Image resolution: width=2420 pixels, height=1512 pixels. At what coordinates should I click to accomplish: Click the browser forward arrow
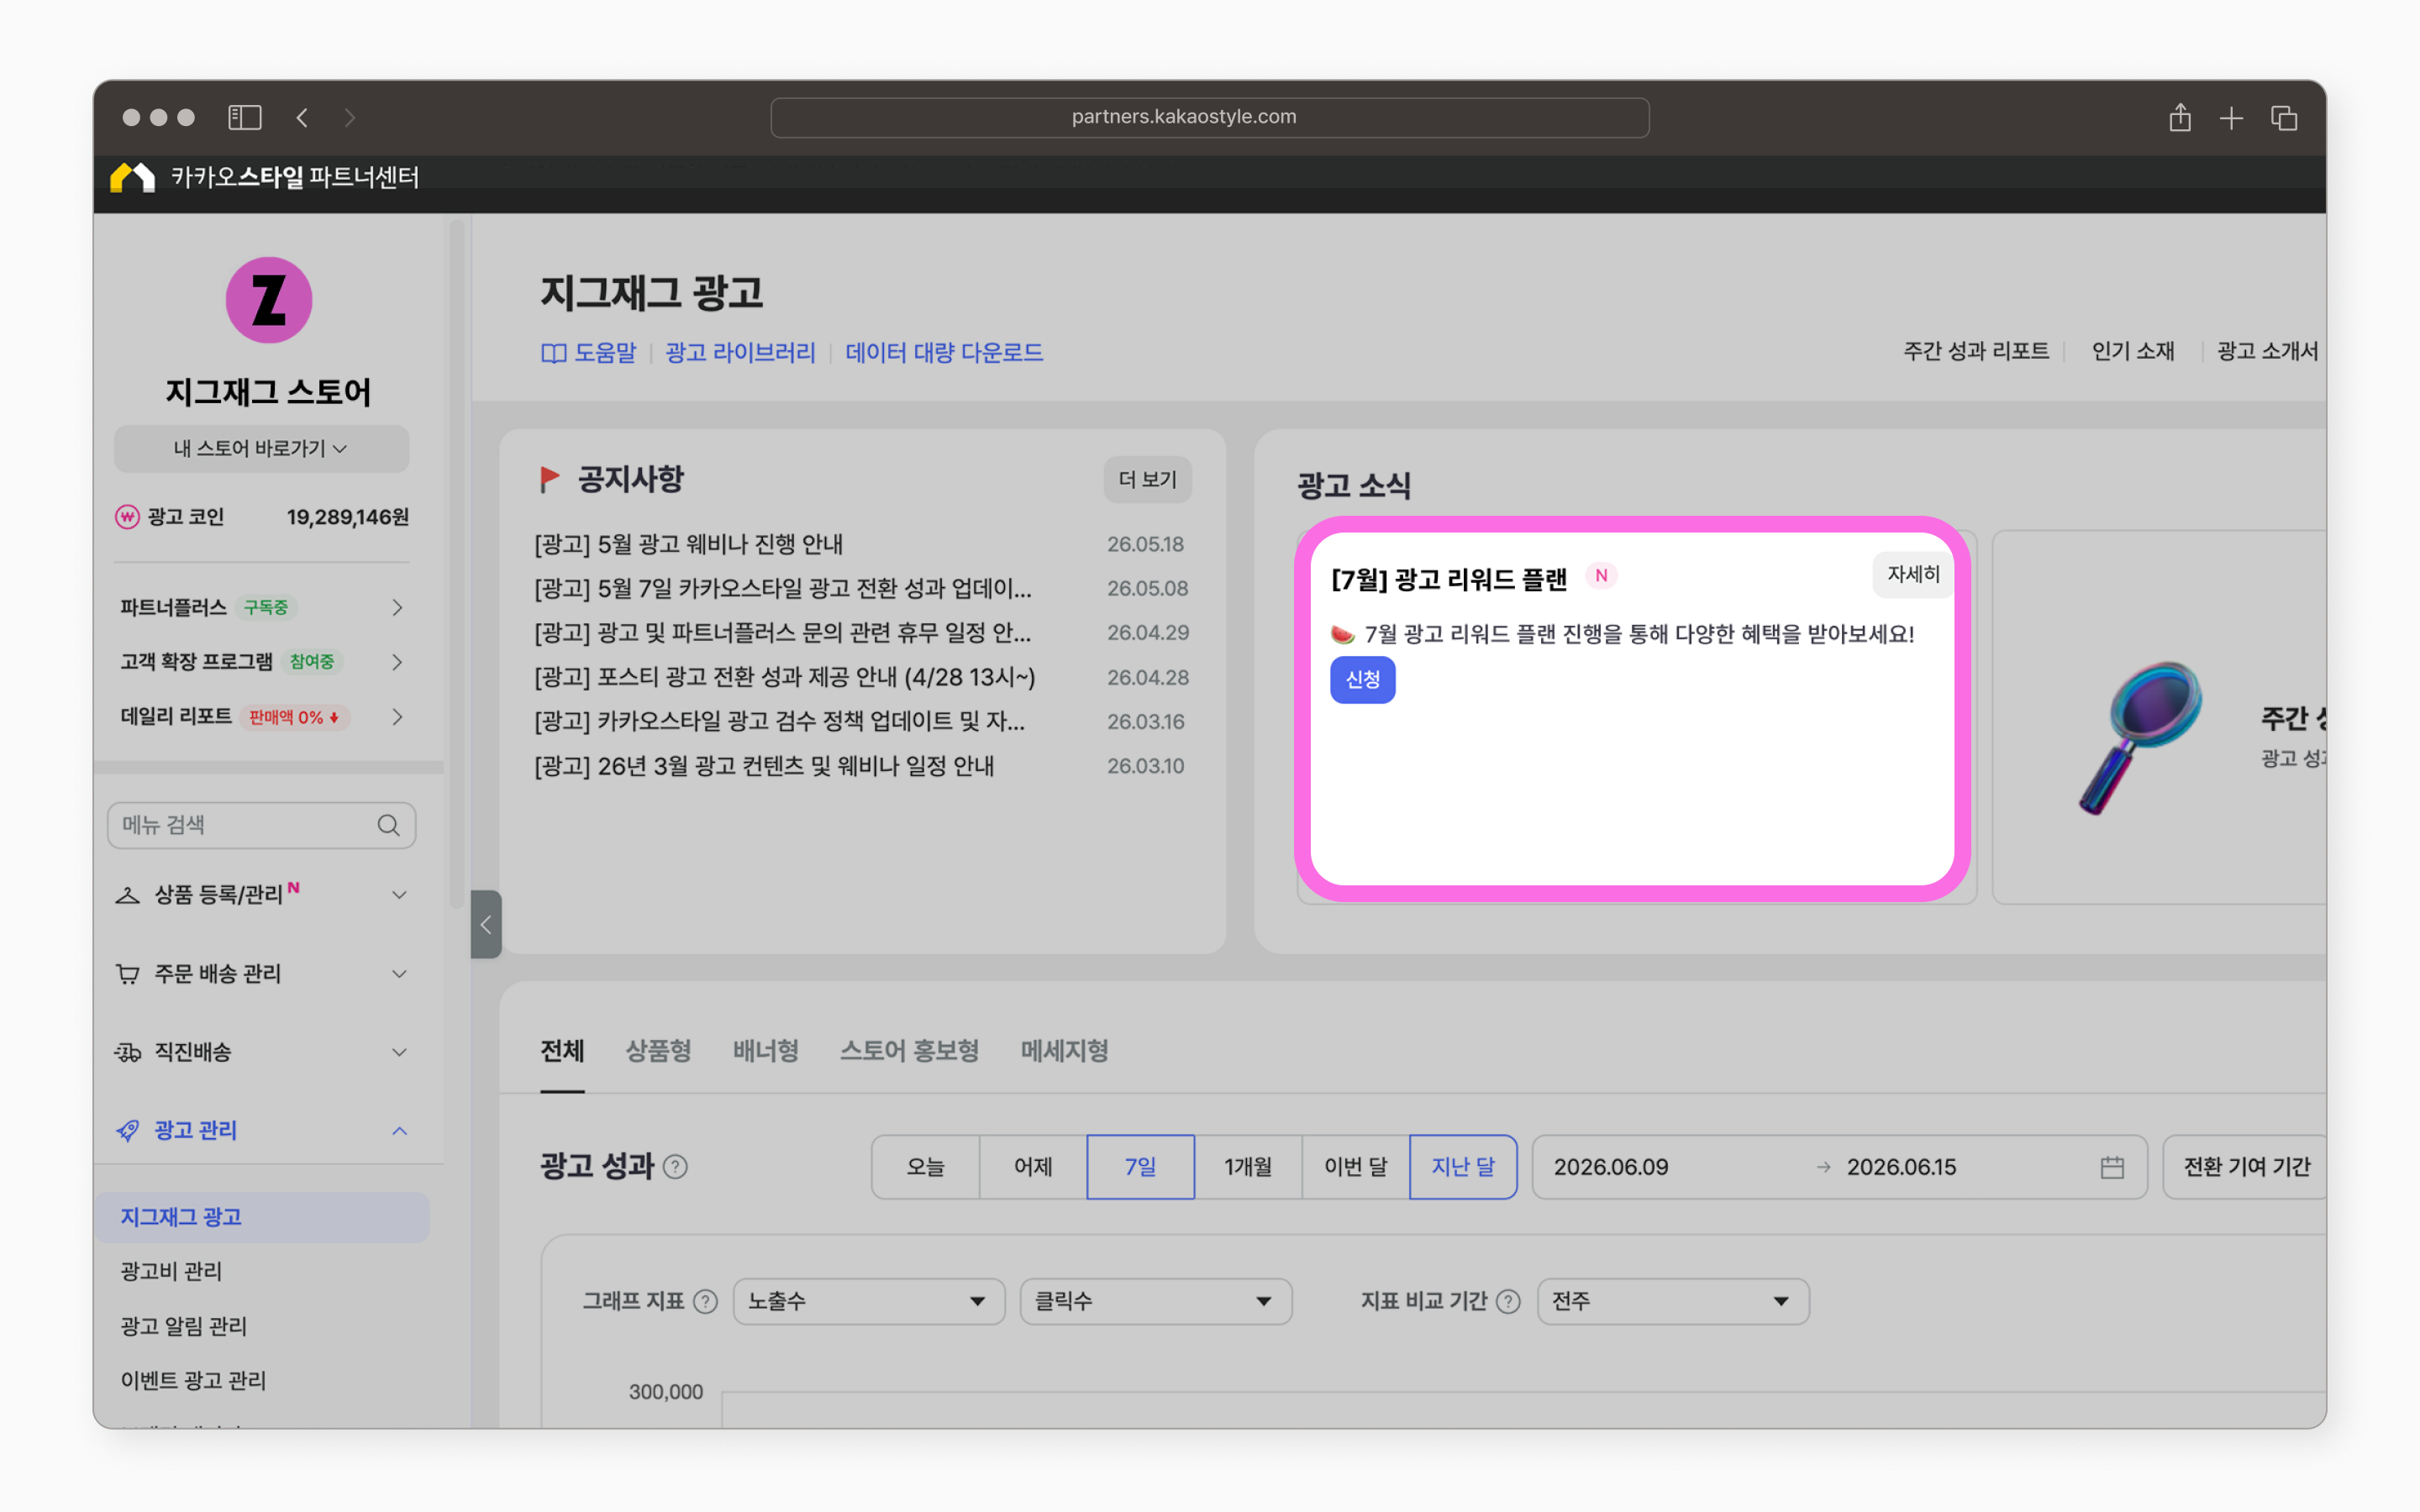(x=349, y=118)
